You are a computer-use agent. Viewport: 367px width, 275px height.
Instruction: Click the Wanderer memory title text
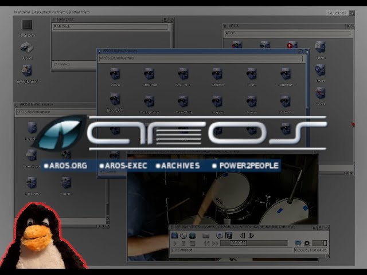(x=52, y=12)
